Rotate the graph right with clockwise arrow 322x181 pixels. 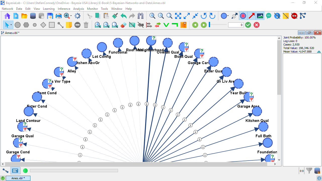pyautogui.click(x=212, y=16)
